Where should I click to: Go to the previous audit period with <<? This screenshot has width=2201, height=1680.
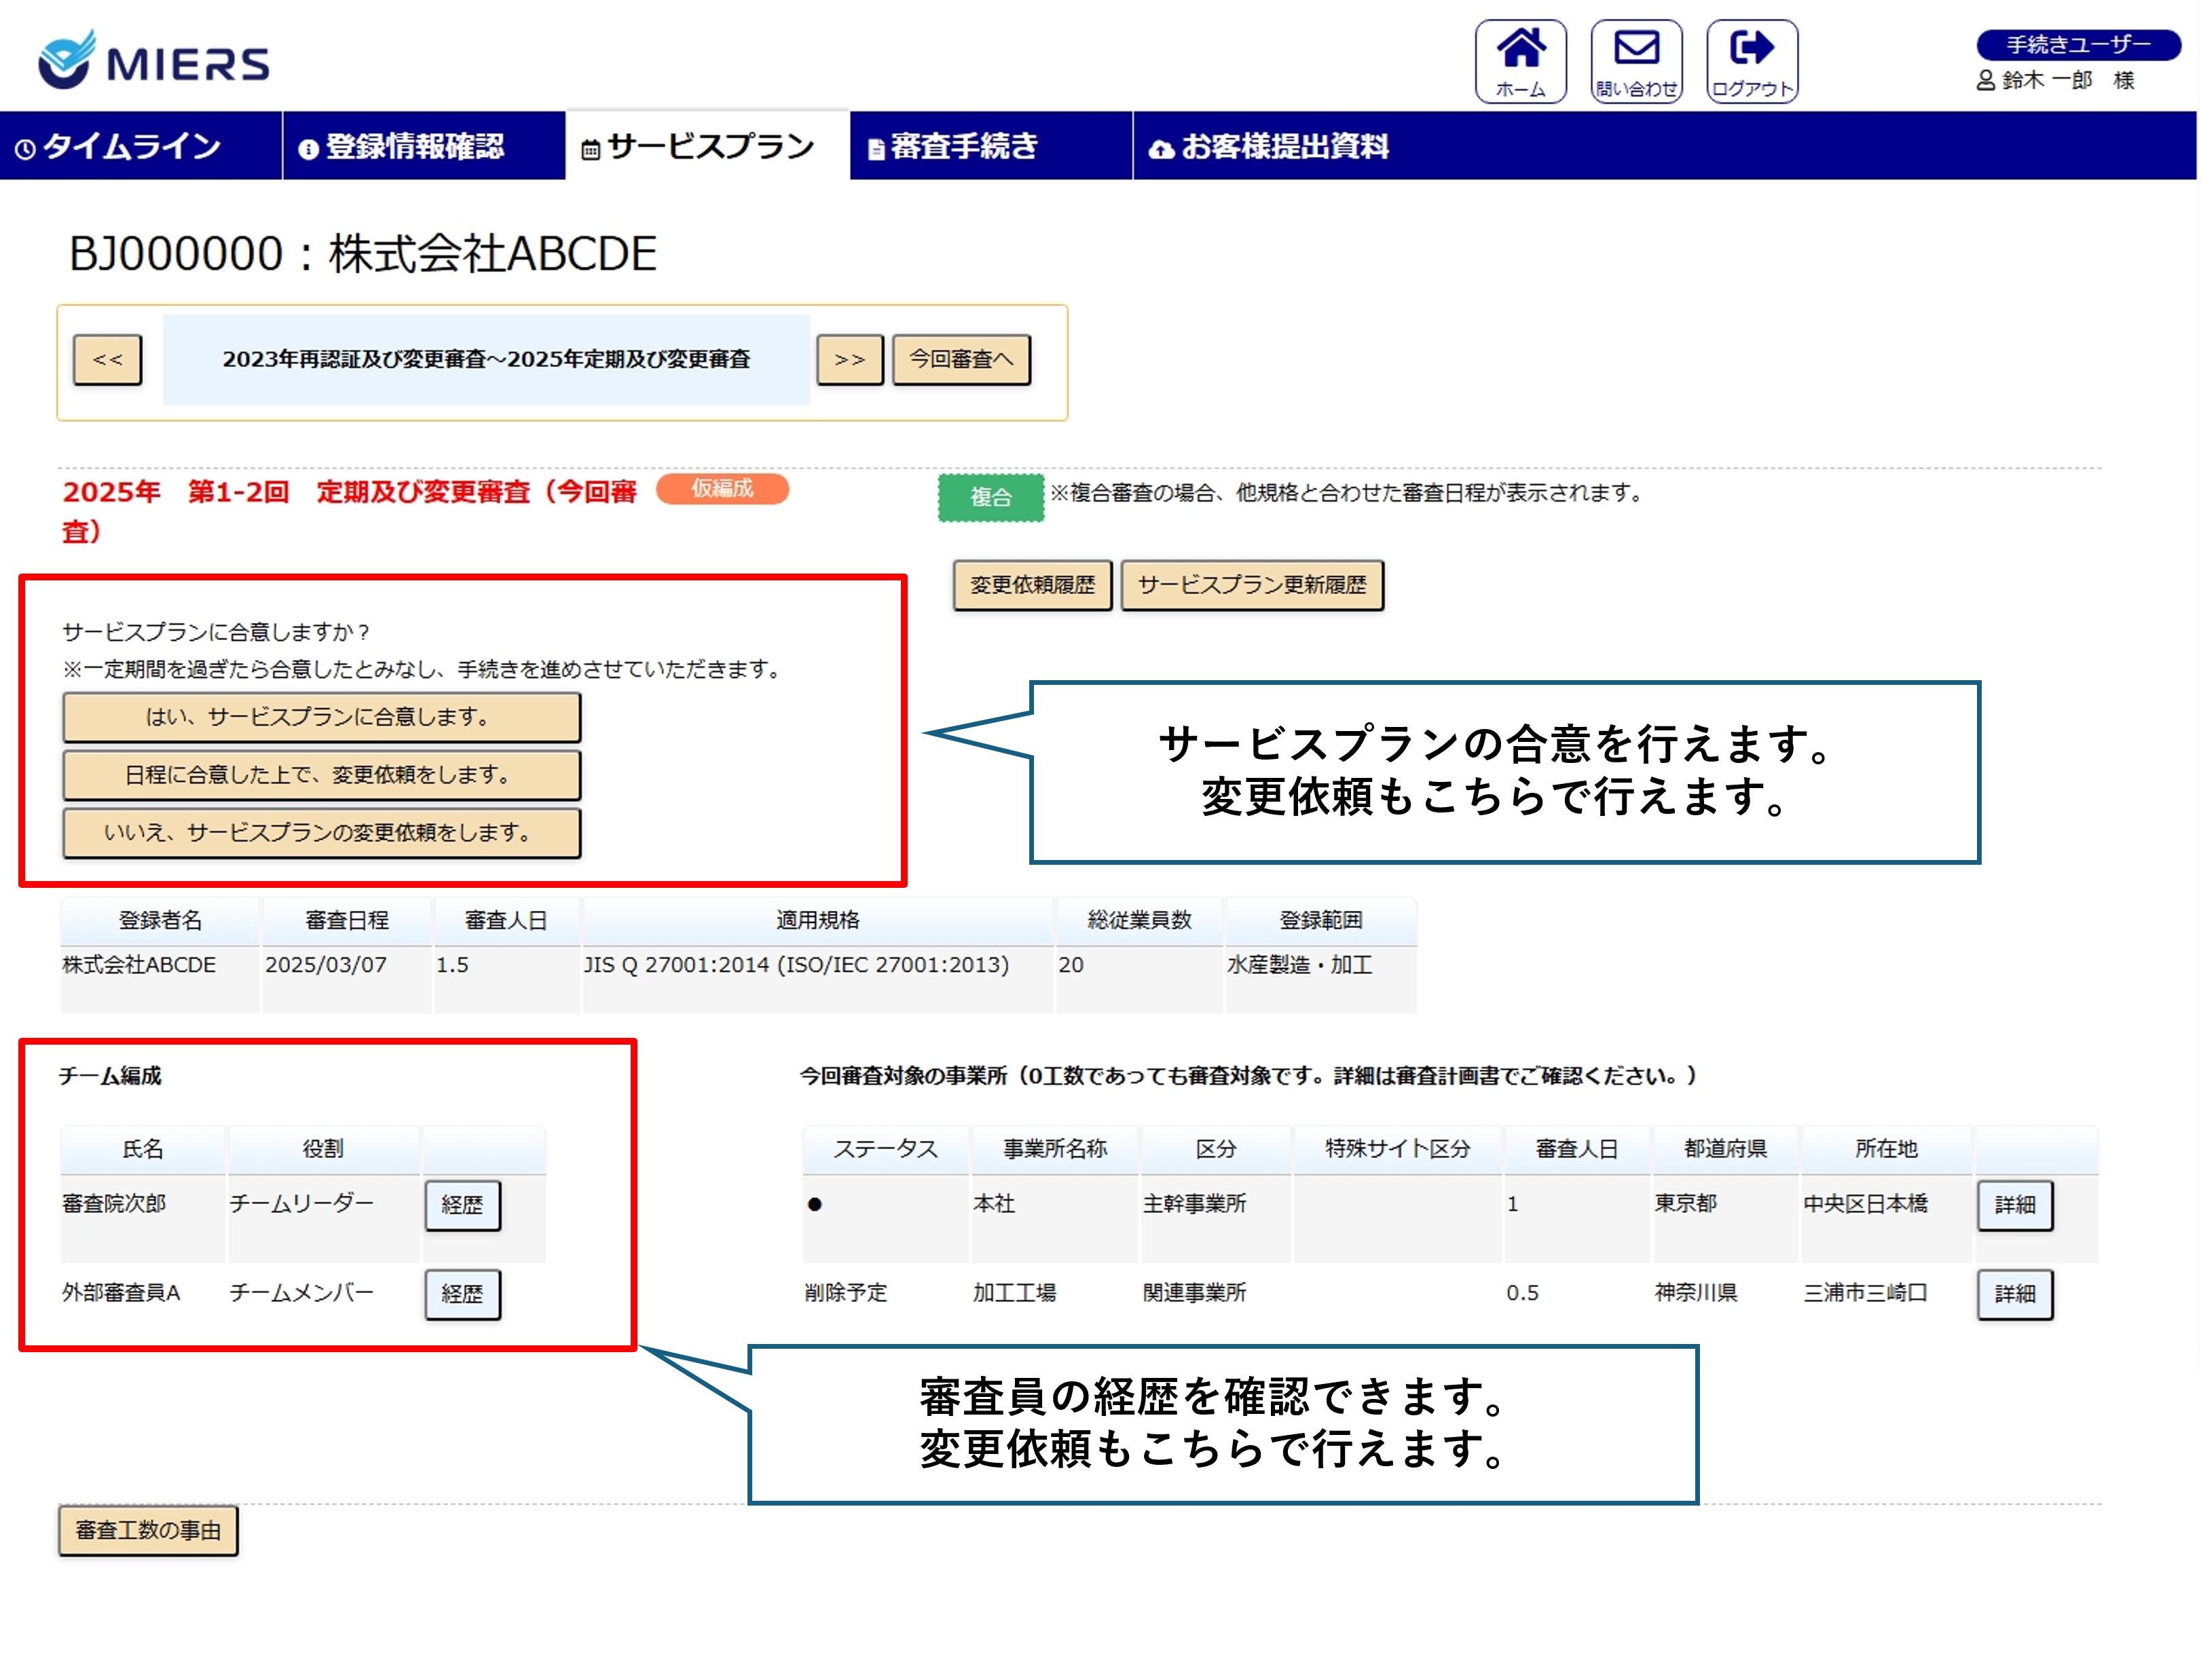point(107,359)
